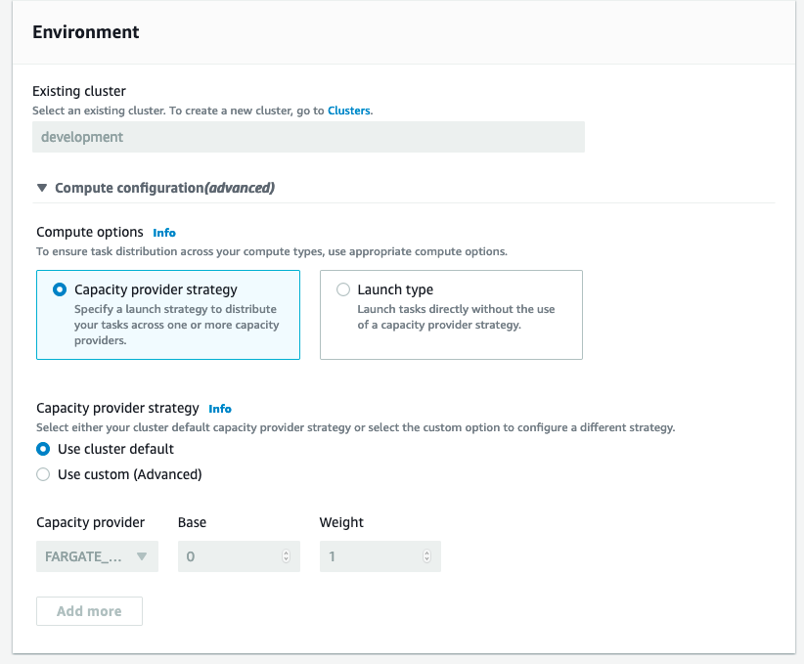Click the Use cluster default label text
The height and width of the screenshot is (664, 804).
[x=115, y=449]
